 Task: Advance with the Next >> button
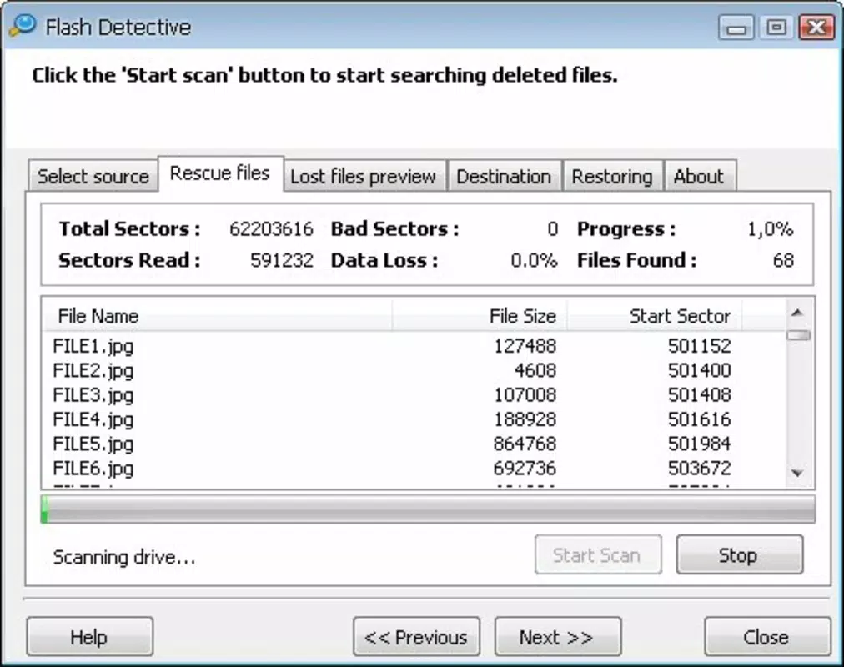(x=558, y=637)
